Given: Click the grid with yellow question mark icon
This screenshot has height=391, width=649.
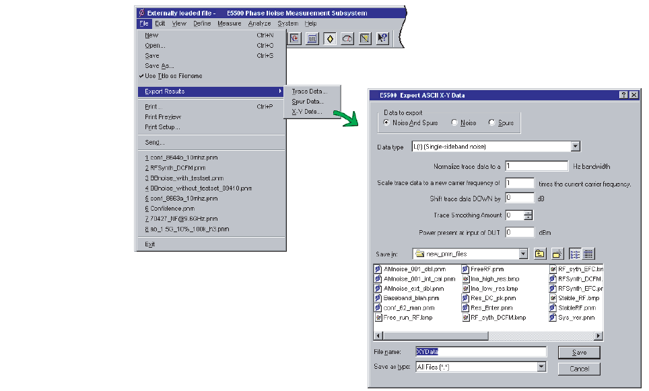Looking at the screenshot, I should (365, 39).
